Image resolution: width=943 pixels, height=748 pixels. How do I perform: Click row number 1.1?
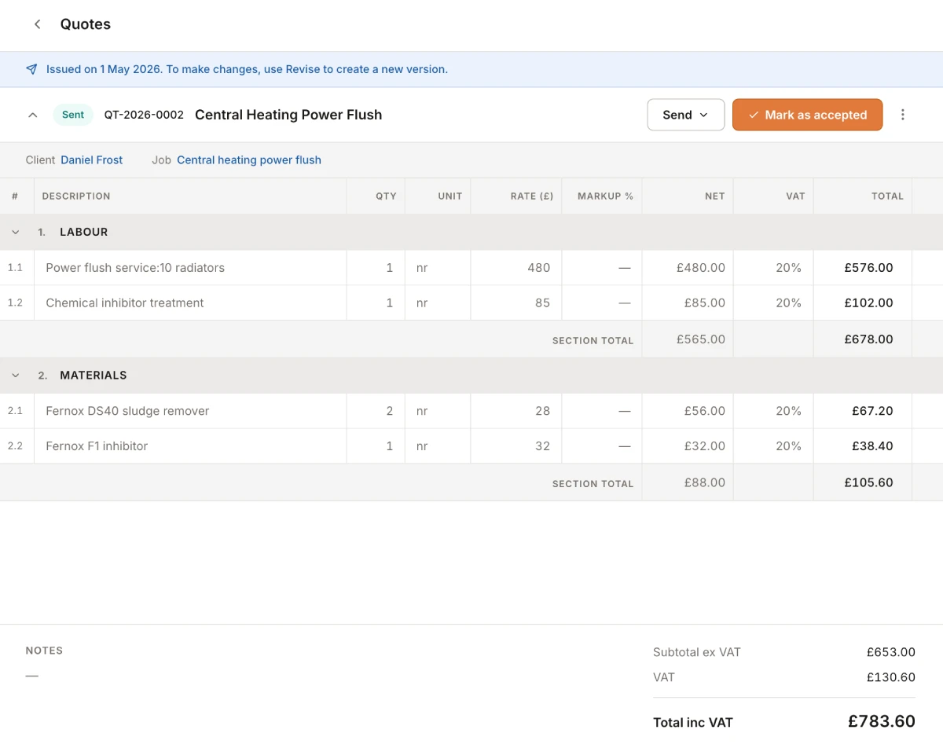tap(16, 268)
